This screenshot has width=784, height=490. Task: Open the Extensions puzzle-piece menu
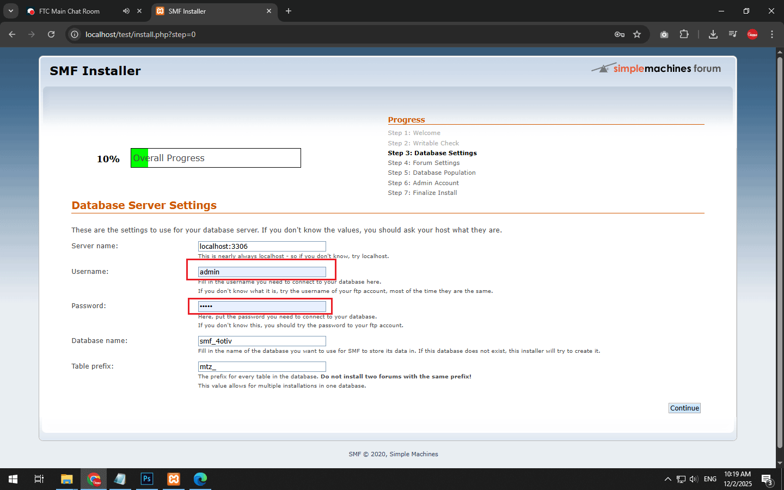[684, 34]
